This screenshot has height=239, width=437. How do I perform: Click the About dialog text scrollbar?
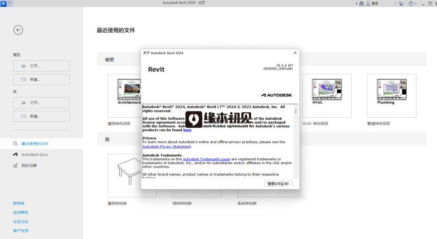point(296,111)
